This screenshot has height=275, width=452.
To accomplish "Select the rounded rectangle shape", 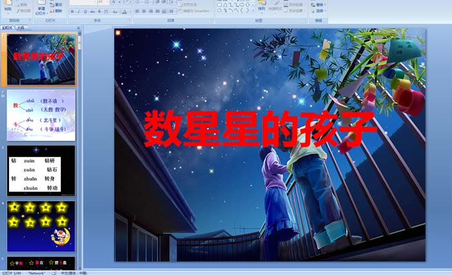I will (x=220, y=5).
